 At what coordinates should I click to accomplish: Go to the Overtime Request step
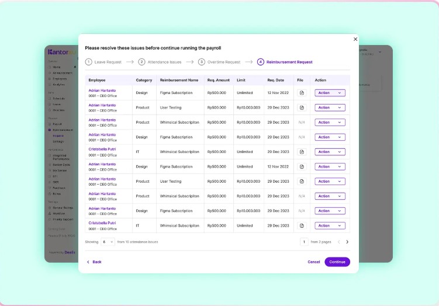point(219,62)
